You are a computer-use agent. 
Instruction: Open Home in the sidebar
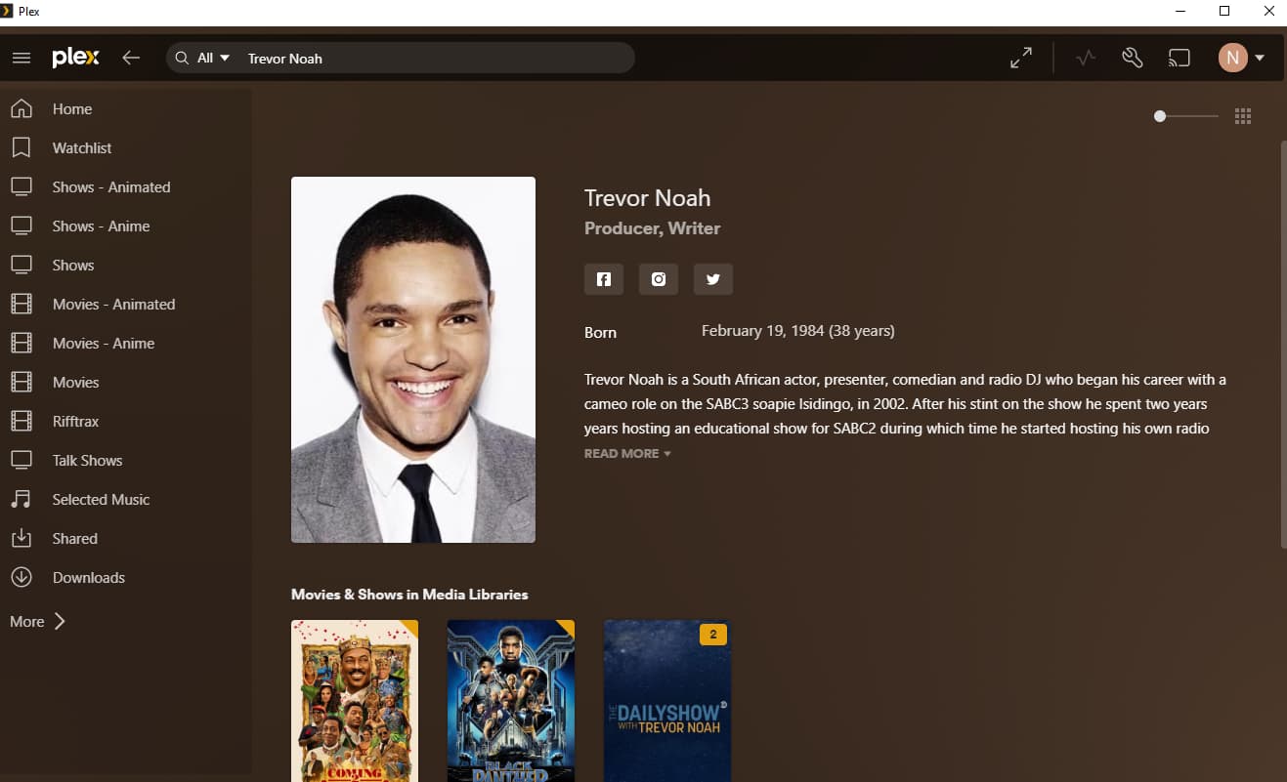(x=72, y=109)
